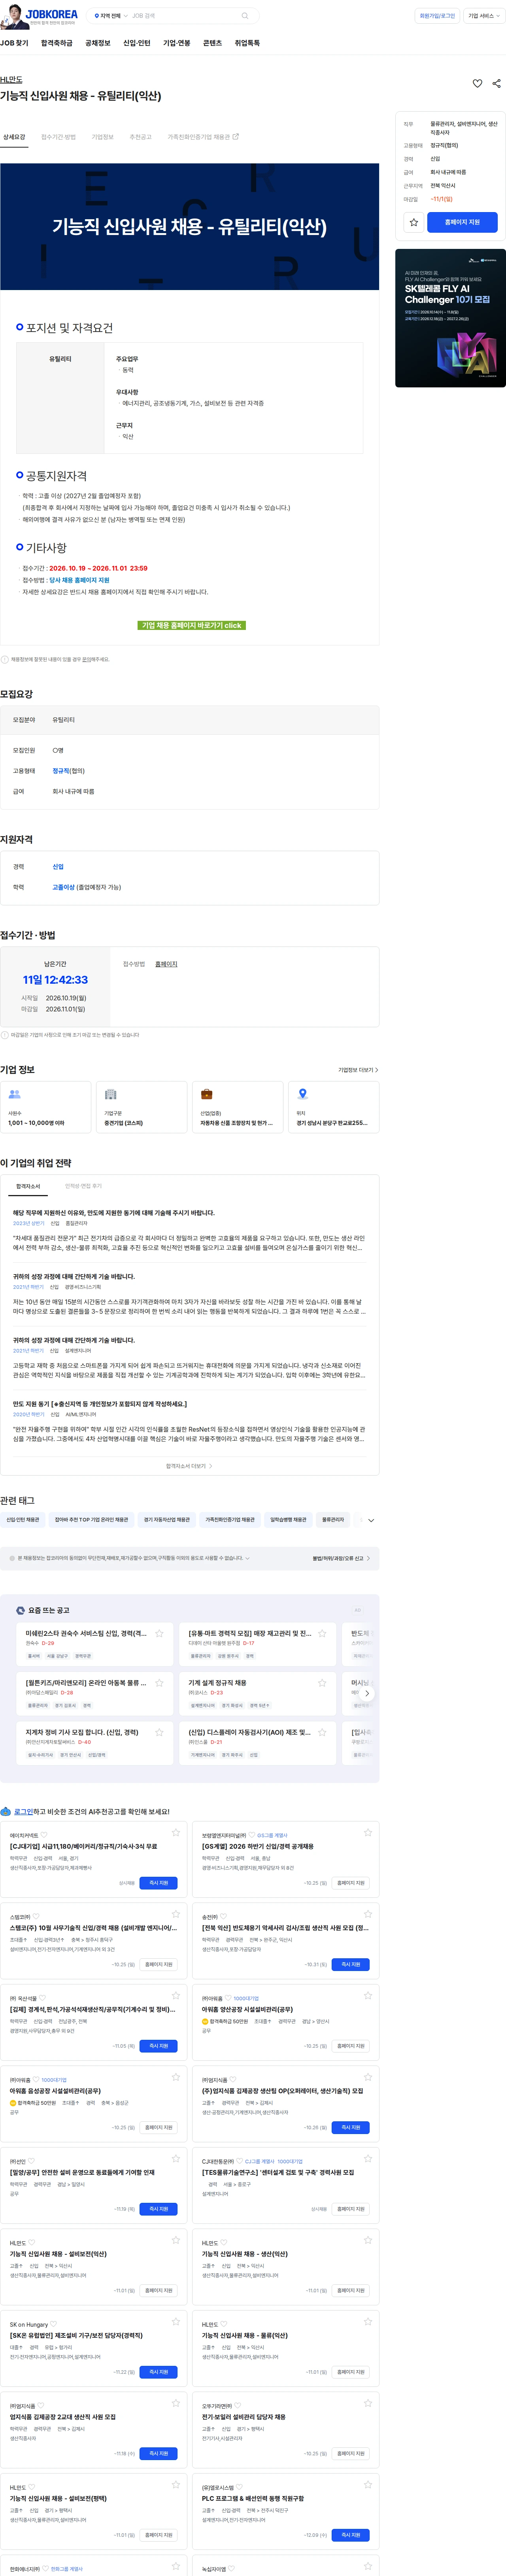Open the 공채정보 menu
The image size is (506, 2576).
pos(98,43)
